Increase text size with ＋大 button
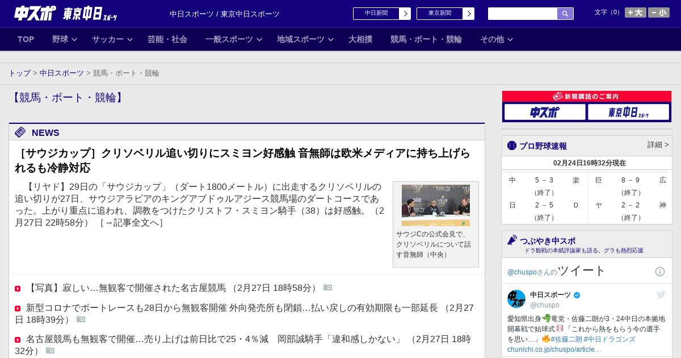681x358 pixels. [636, 13]
